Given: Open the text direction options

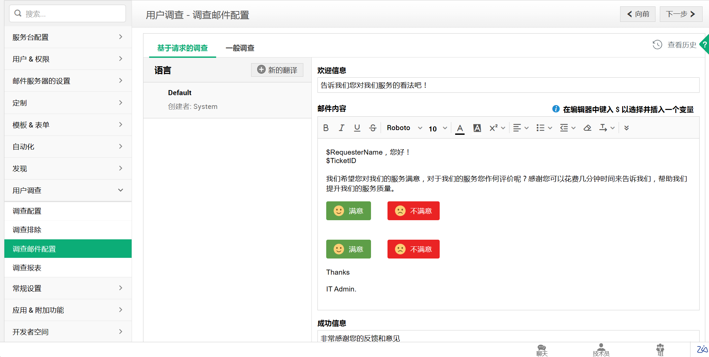Looking at the screenshot, I should [x=607, y=128].
